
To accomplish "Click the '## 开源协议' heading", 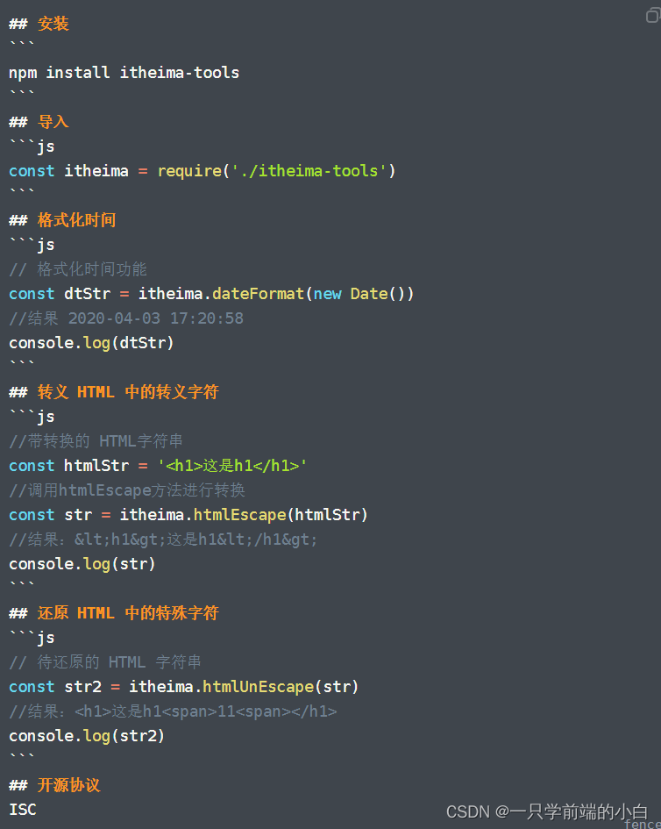I will pos(54,785).
